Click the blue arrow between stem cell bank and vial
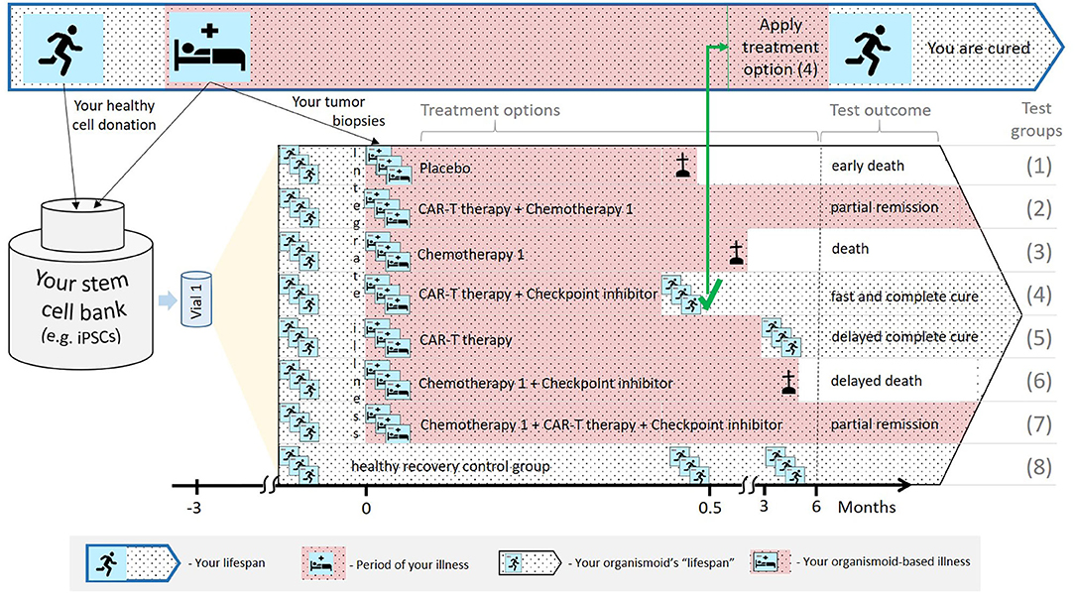Screen dimensions: 1075x595 tap(168, 299)
